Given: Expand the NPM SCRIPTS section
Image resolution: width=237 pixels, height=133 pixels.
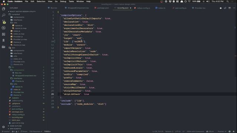Looking at the screenshot, I should 14,129.
